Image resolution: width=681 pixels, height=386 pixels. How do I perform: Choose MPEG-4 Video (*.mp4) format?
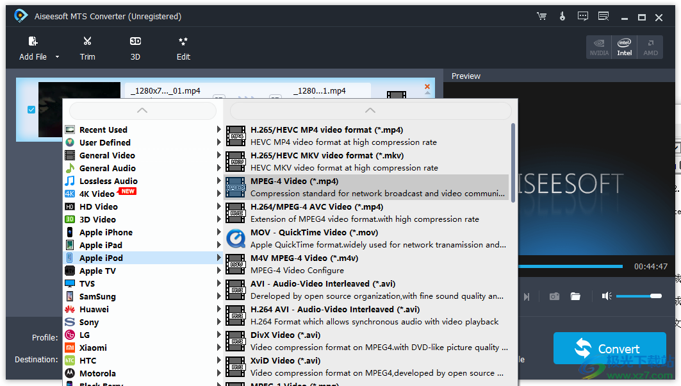[x=366, y=187]
